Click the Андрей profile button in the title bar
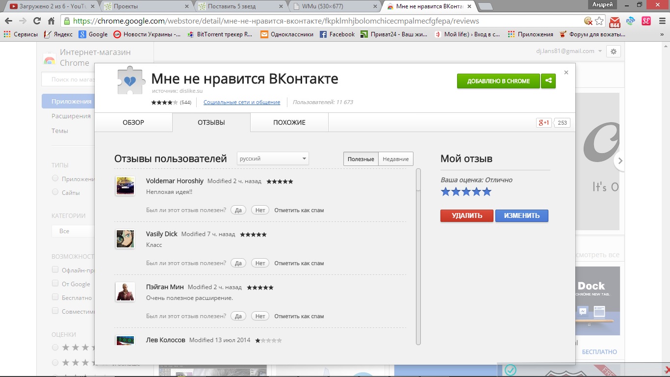Image resolution: width=670 pixels, height=377 pixels. click(602, 4)
